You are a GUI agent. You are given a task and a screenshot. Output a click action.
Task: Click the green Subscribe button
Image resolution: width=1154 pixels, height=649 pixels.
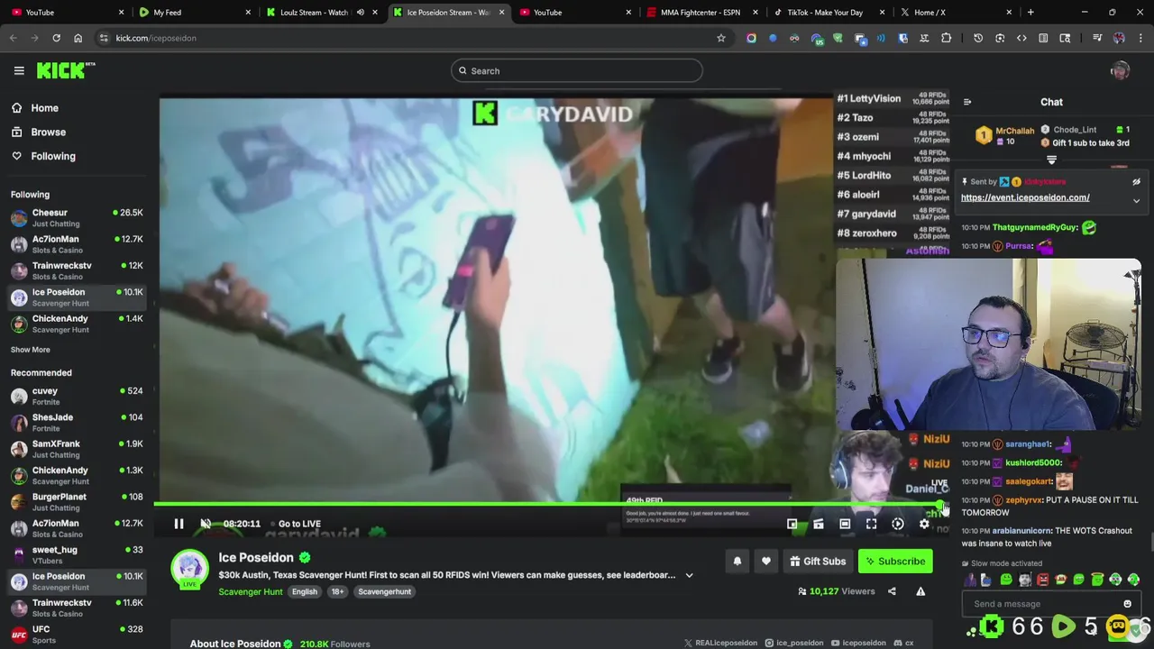[x=895, y=562]
